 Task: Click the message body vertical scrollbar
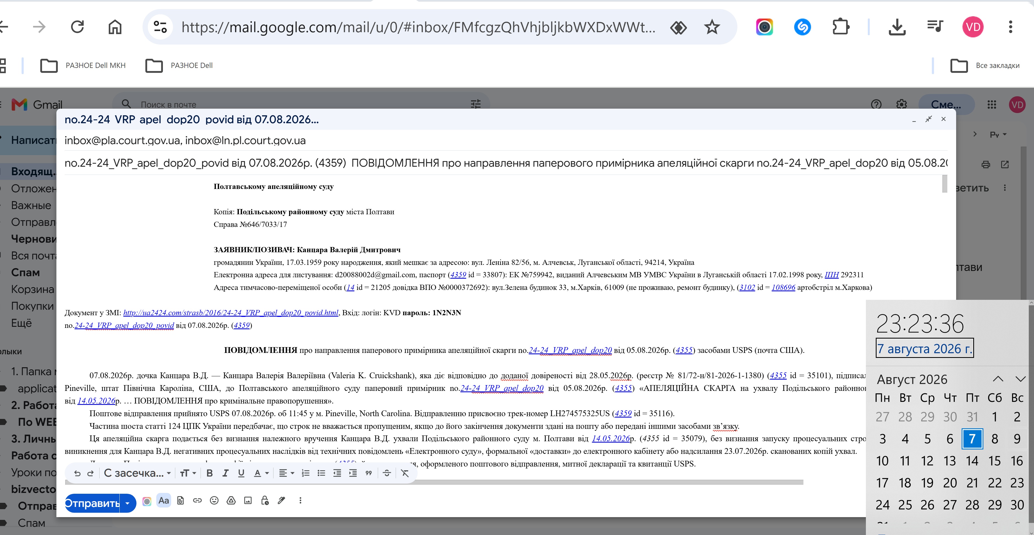point(945,184)
